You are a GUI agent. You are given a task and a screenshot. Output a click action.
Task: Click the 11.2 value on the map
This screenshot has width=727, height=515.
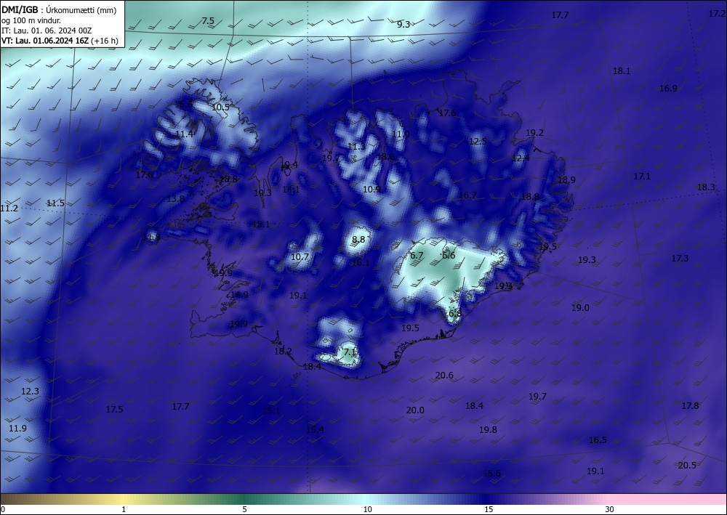pyautogui.click(x=9, y=208)
